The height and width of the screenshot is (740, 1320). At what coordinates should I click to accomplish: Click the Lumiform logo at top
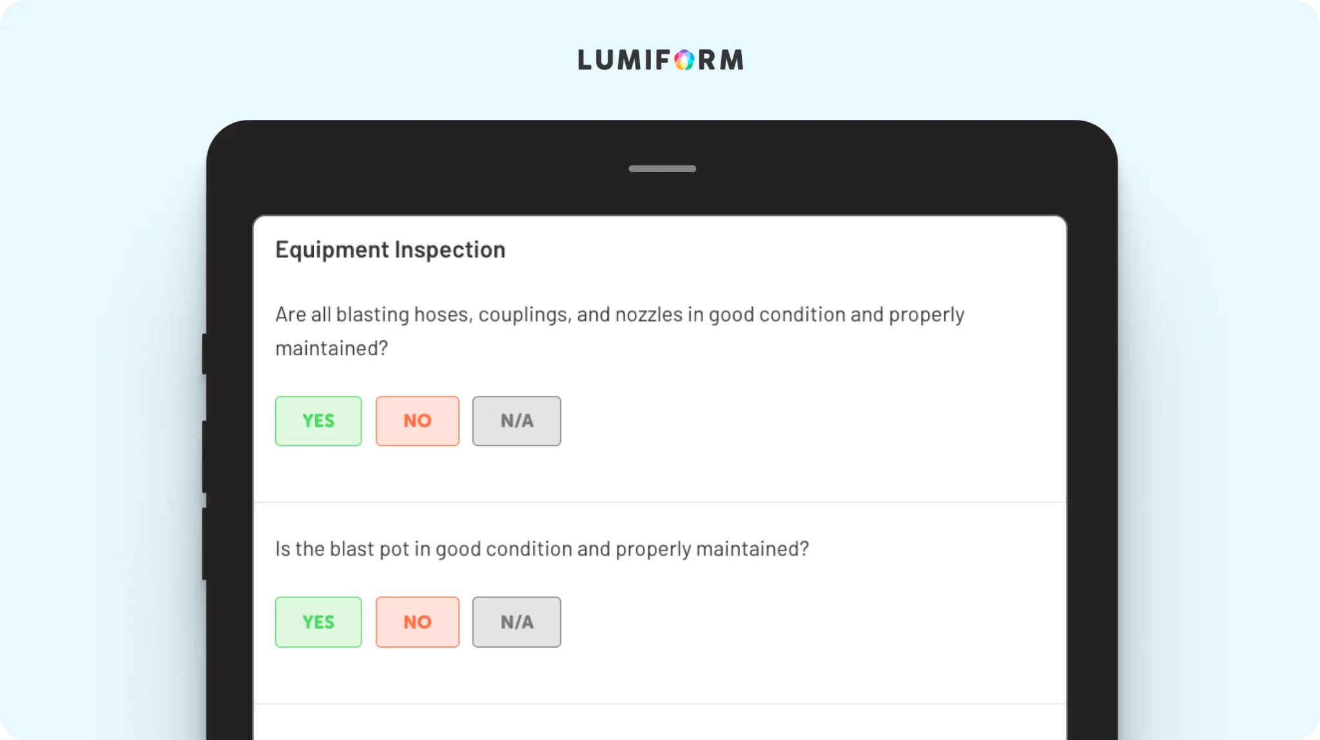(x=660, y=60)
